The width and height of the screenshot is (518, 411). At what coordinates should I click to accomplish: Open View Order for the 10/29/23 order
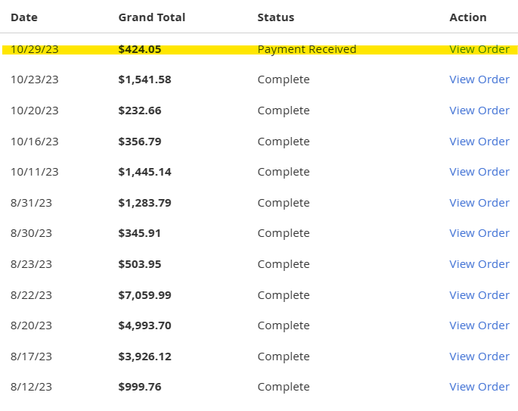tap(479, 49)
